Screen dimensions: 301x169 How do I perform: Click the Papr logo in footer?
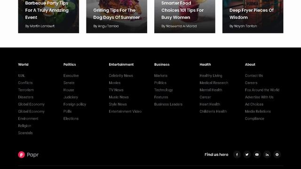tap(28, 154)
